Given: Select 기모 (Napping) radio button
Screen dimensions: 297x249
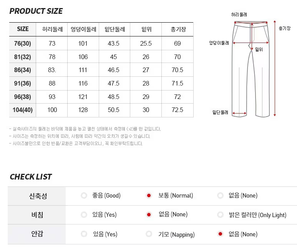Looking at the screenshot, I should click(x=149, y=234).
